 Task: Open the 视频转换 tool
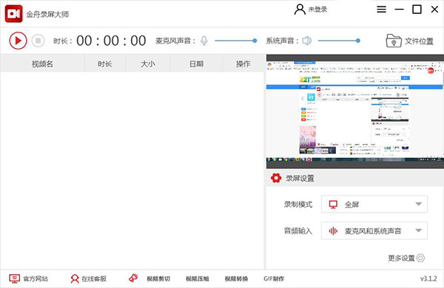coord(237,278)
